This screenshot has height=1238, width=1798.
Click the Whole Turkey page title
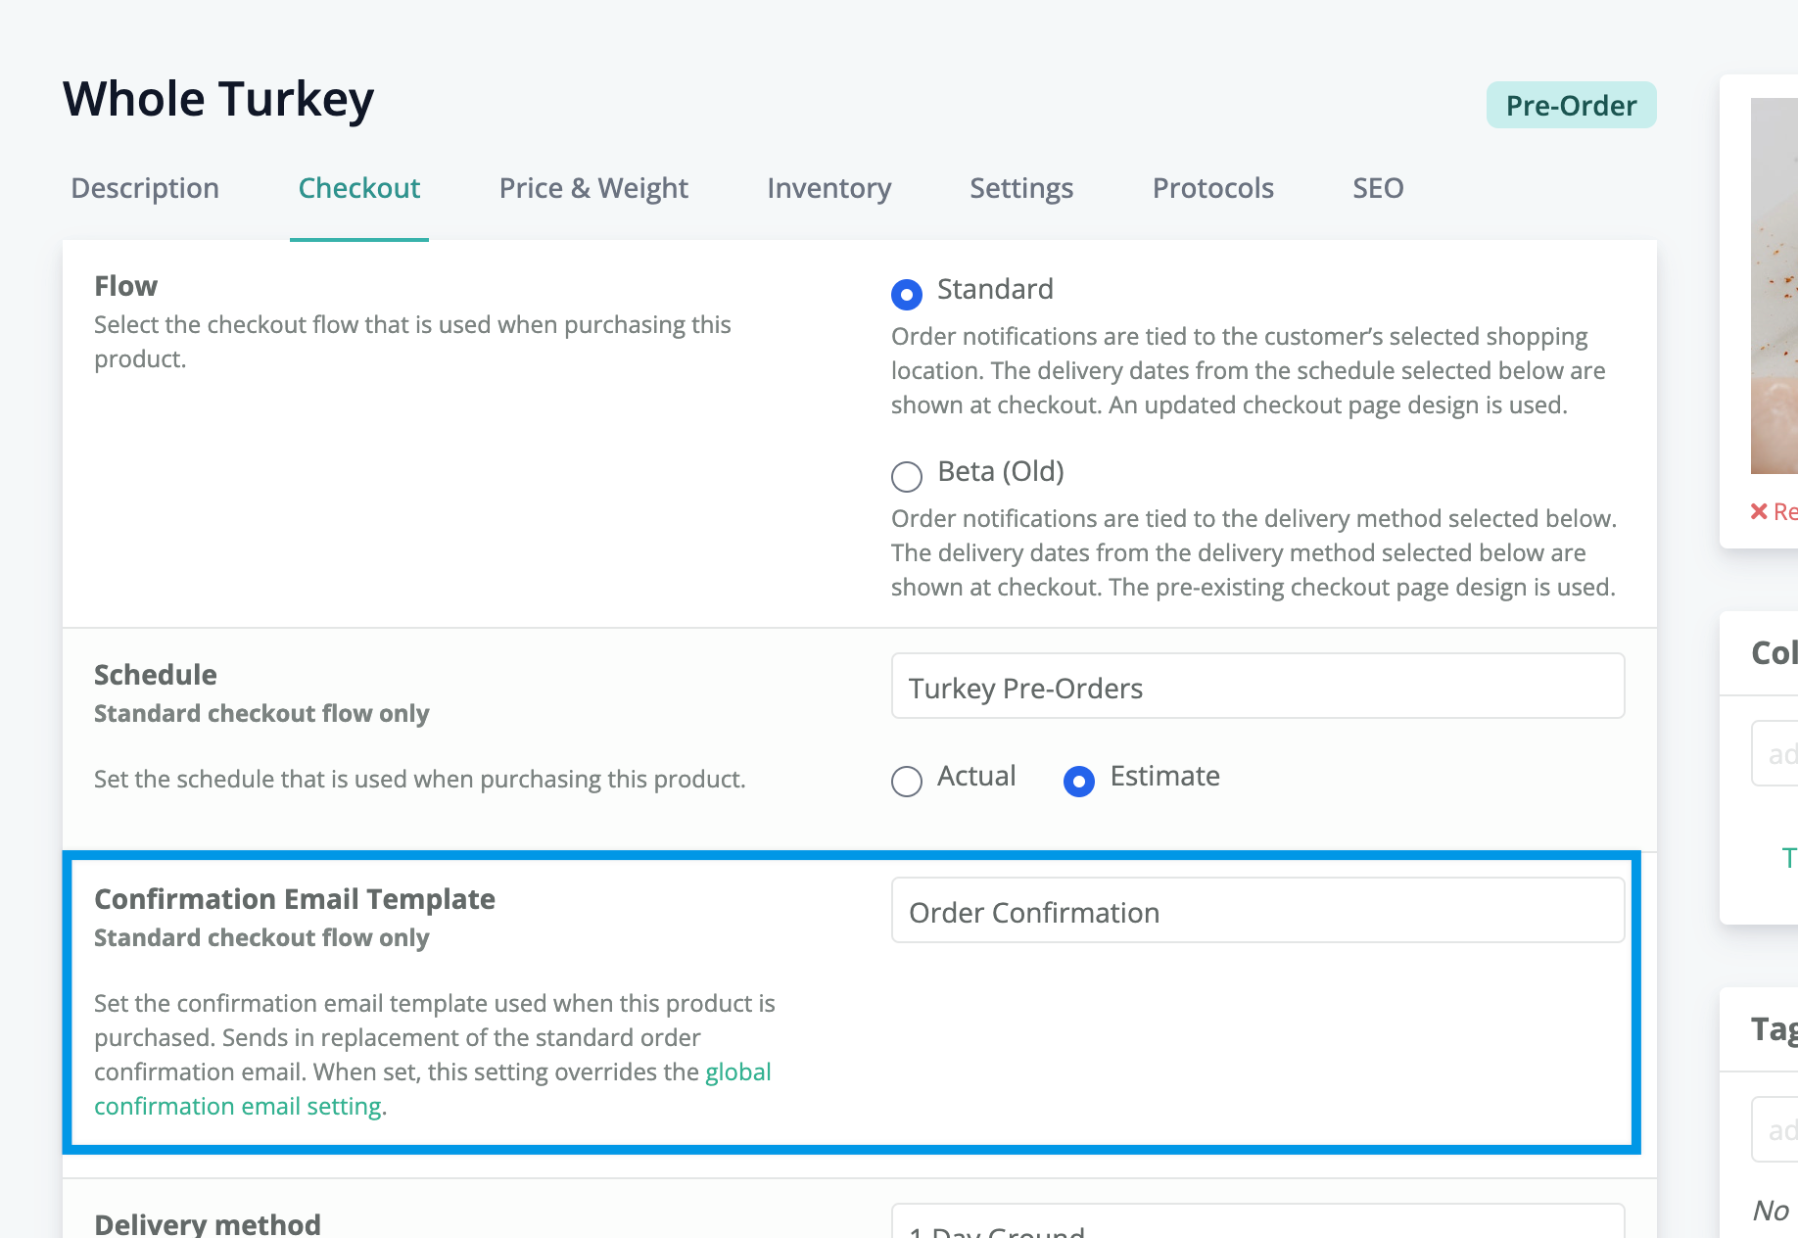coord(218,99)
